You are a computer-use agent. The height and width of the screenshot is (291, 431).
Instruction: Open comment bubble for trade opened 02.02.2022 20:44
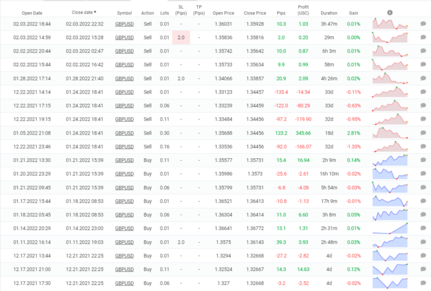pos(423,51)
